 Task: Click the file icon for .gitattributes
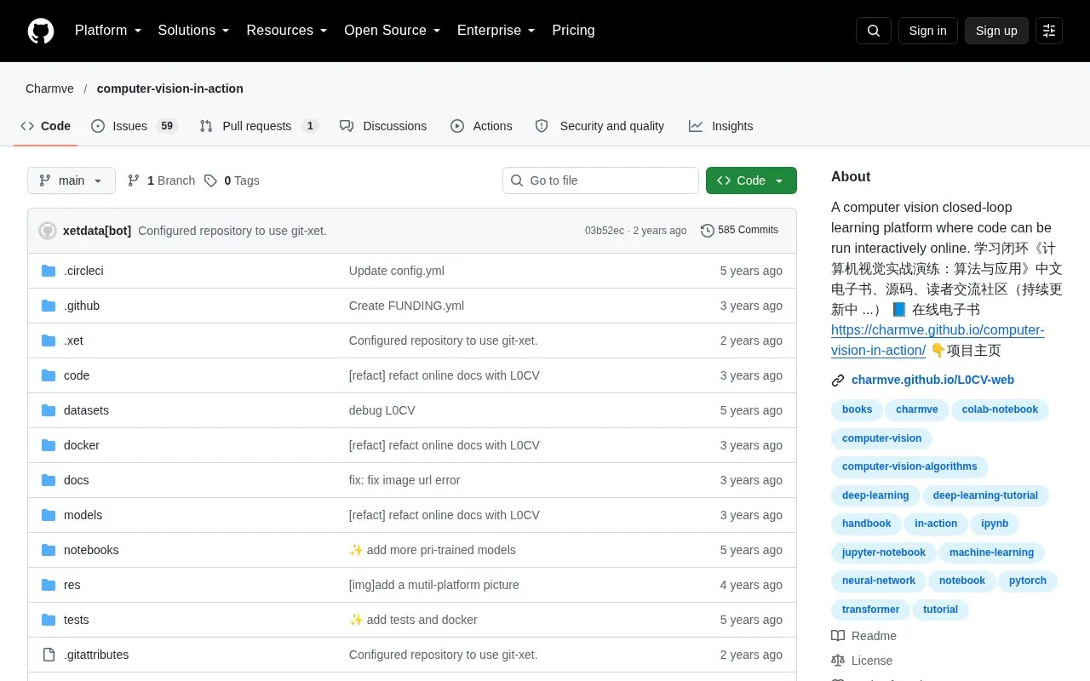point(49,655)
